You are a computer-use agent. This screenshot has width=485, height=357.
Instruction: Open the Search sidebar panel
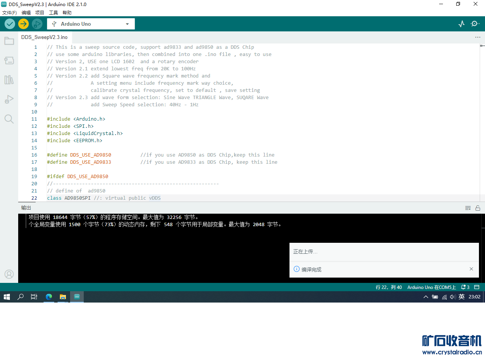9,119
